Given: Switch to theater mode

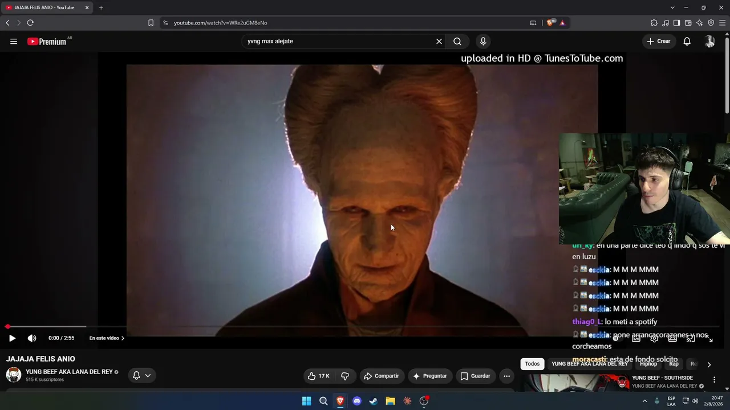Looking at the screenshot, I should (x=672, y=338).
